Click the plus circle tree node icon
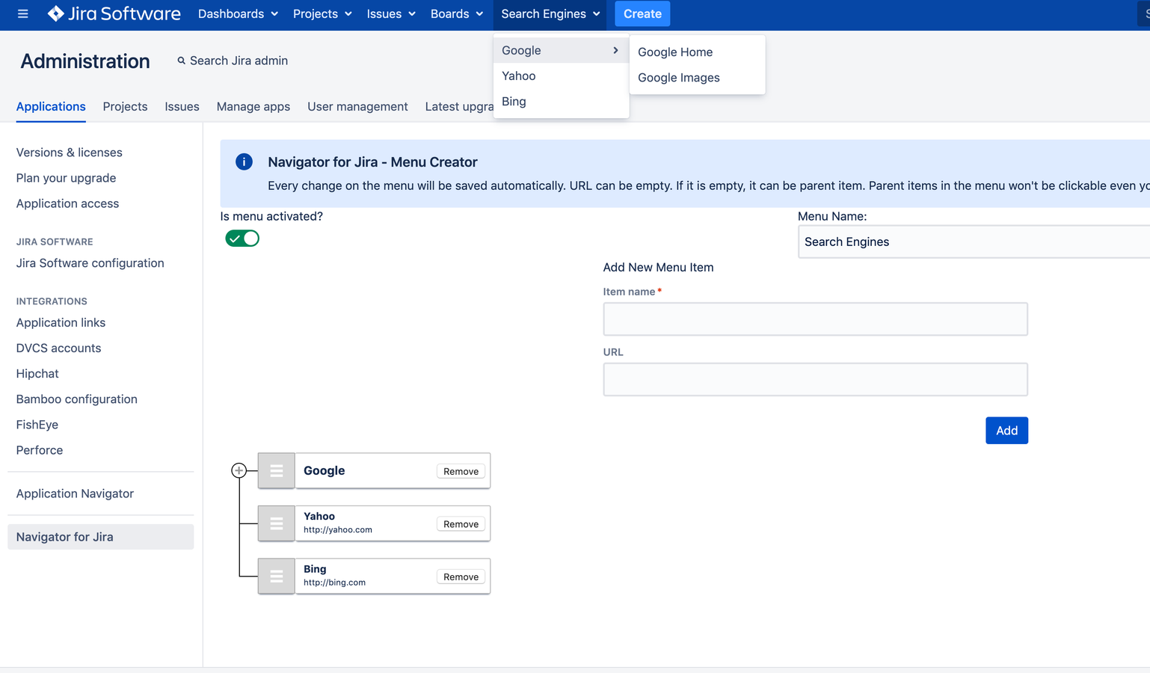Viewport: 1150px width, 673px height. pyautogui.click(x=239, y=470)
